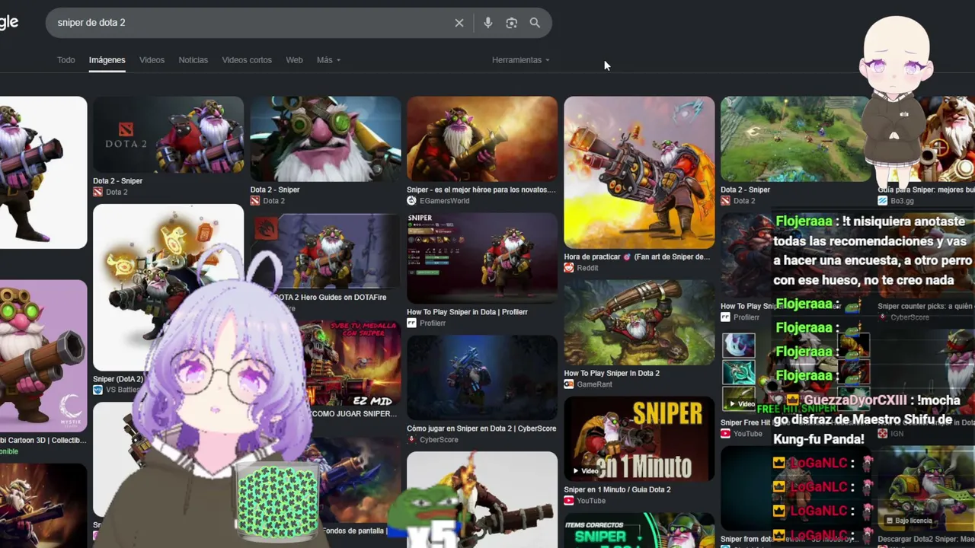Submit search with the magnifying glass icon
The height and width of the screenshot is (548, 975).
click(535, 23)
